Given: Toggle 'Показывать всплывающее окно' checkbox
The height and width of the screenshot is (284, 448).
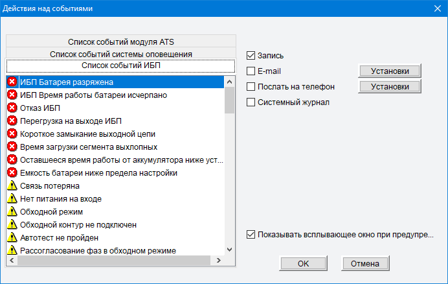Looking at the screenshot, I should tap(251, 235).
